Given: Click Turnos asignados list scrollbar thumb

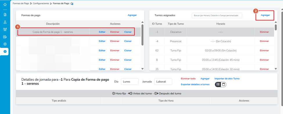Looking at the screenshot, I should 276,27.
